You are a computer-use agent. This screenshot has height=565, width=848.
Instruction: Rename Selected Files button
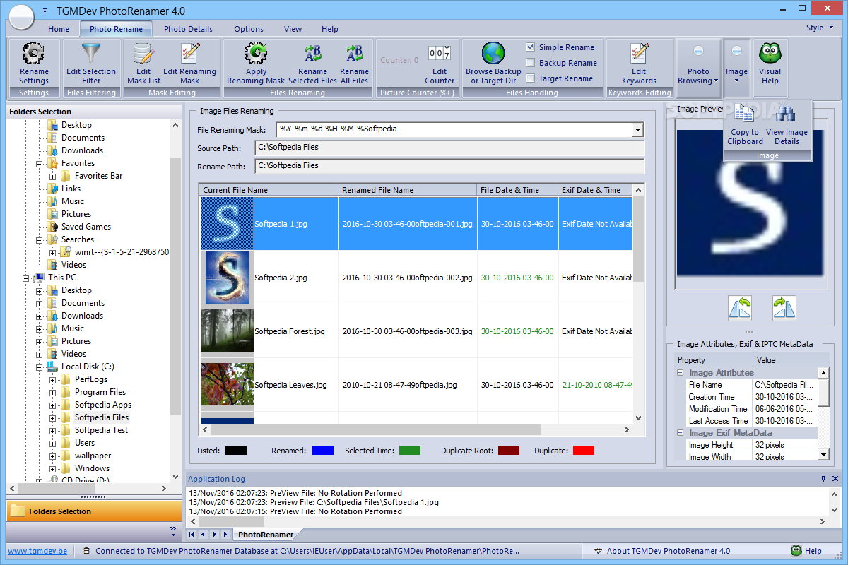[312, 63]
